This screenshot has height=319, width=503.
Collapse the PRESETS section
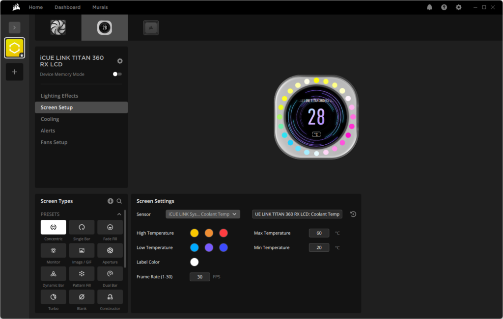coord(119,214)
